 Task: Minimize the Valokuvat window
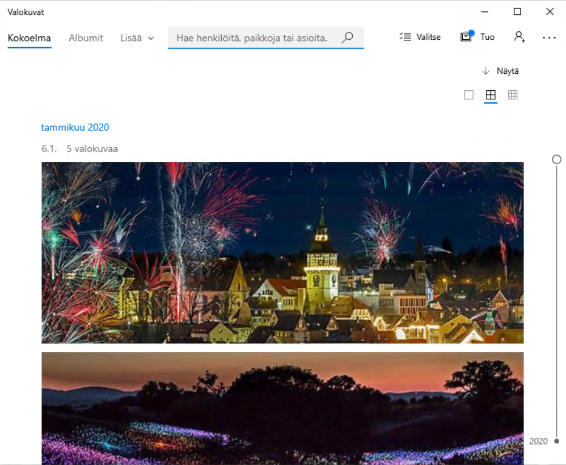485,11
